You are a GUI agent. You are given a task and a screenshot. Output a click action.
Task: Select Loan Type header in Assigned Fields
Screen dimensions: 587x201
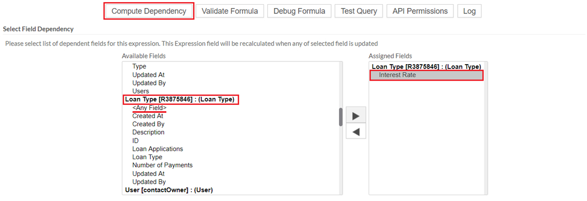tap(427, 67)
